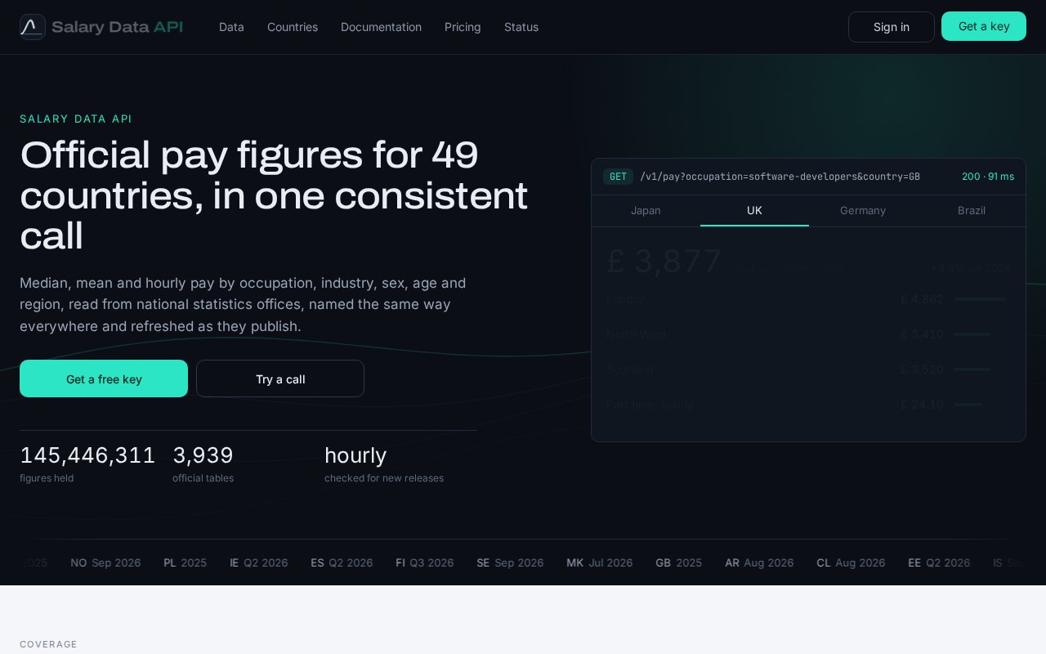Click the 3,939 official tables stat
1046x654 pixels.
(x=203, y=464)
